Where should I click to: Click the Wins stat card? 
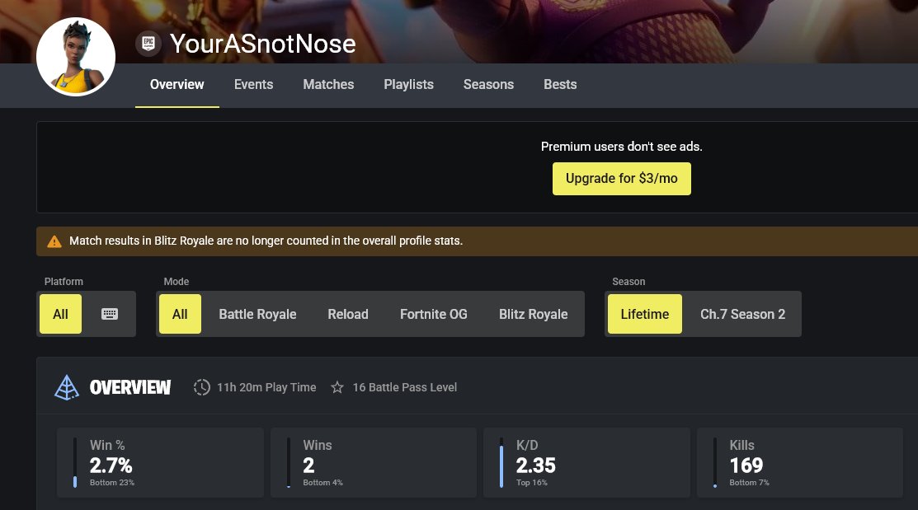click(374, 463)
